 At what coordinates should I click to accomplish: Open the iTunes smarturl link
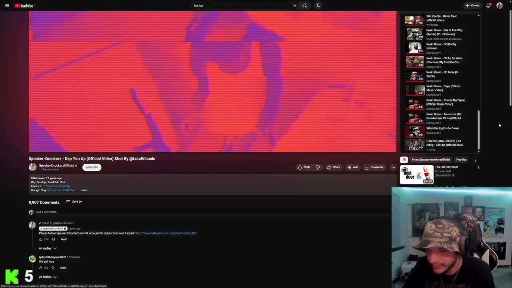(x=55, y=186)
